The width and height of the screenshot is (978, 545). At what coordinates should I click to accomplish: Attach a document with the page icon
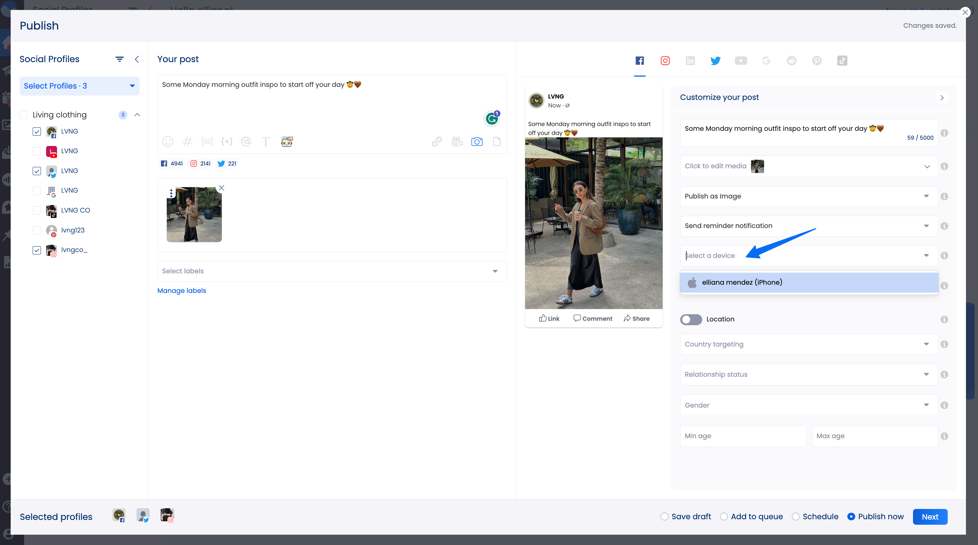497,141
